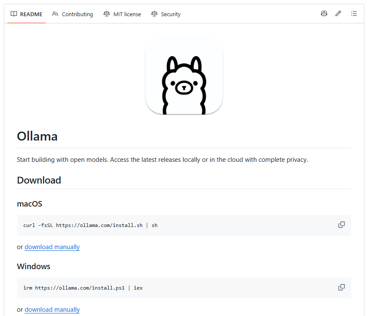This screenshot has width=375, height=316.
Task: Open the MIT license tab
Action: point(122,14)
